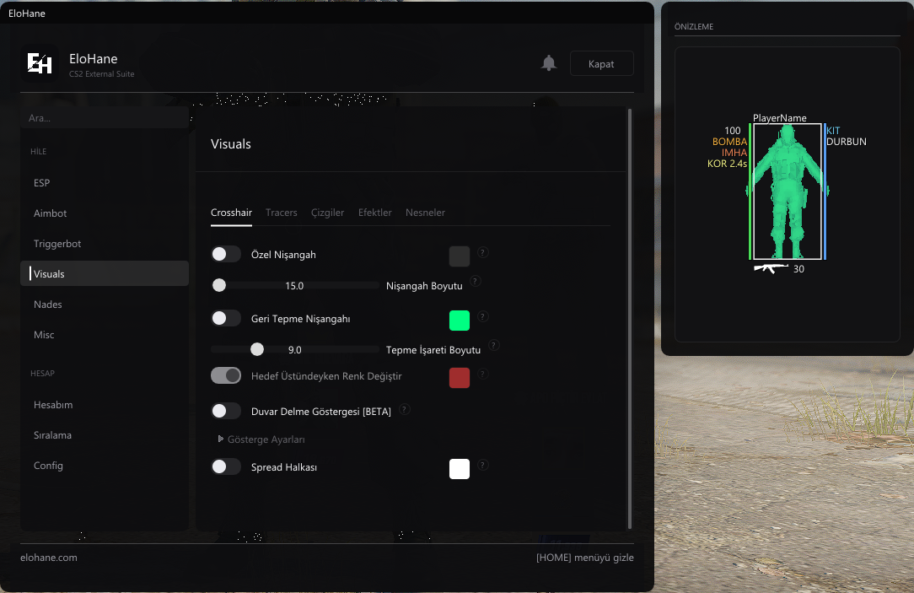This screenshot has height=593, width=914.
Task: Open the elohane.com link
Action: point(49,558)
